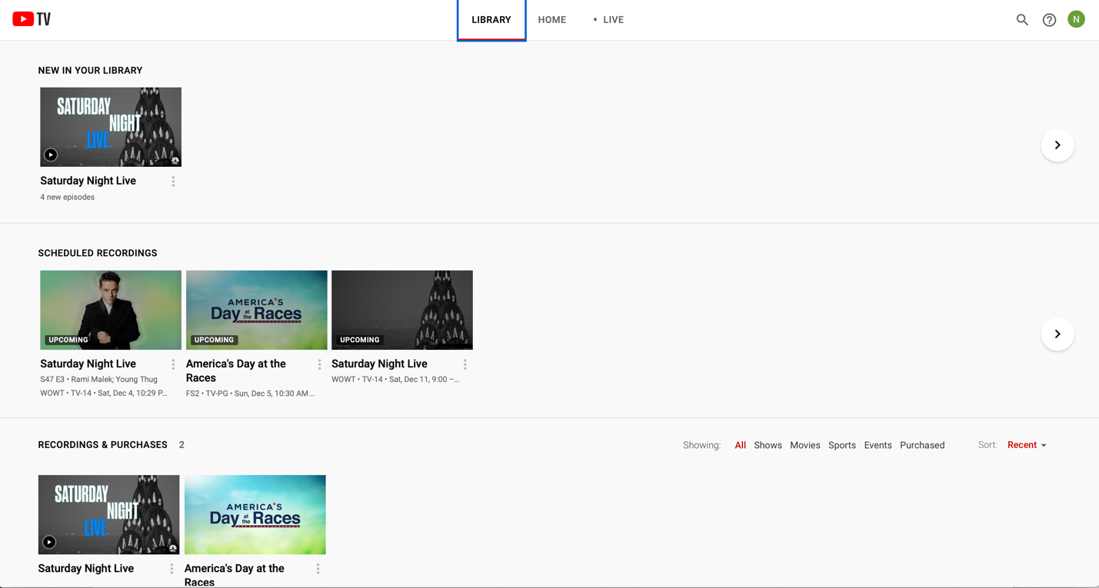Open recorded America's Day at the Races title

tap(235, 574)
